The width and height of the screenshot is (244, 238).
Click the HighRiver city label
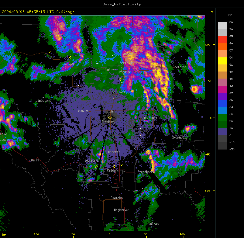coord(122,210)
